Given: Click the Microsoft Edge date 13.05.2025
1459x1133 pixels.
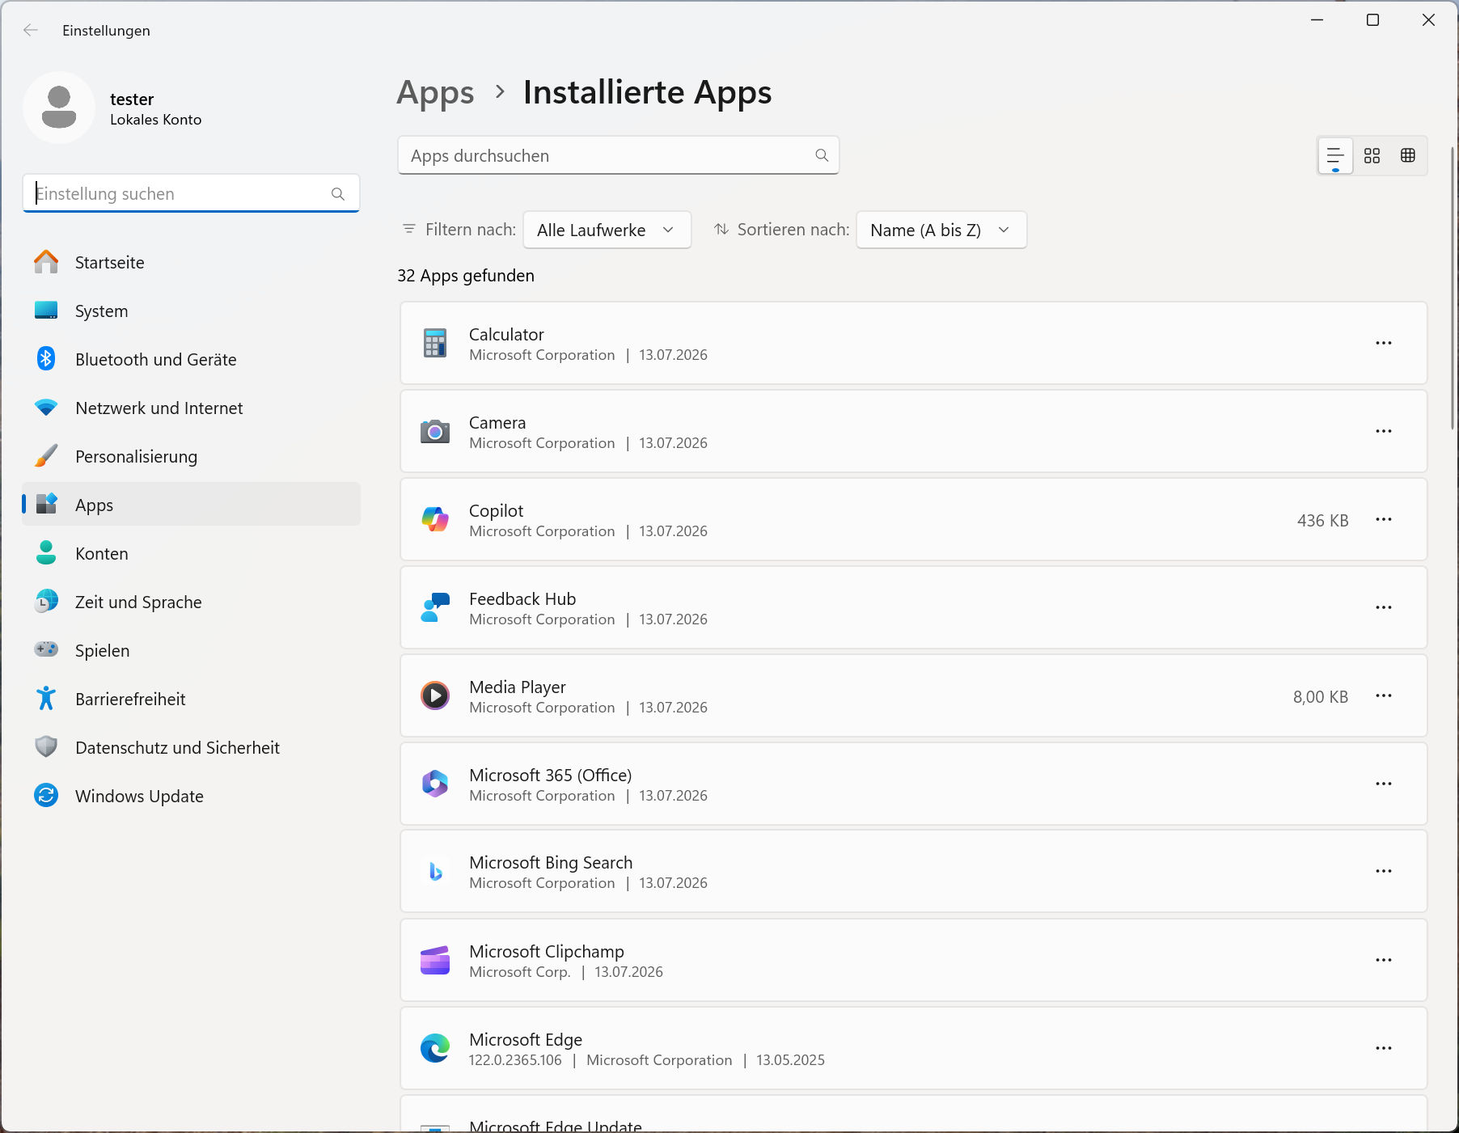Looking at the screenshot, I should [790, 1059].
